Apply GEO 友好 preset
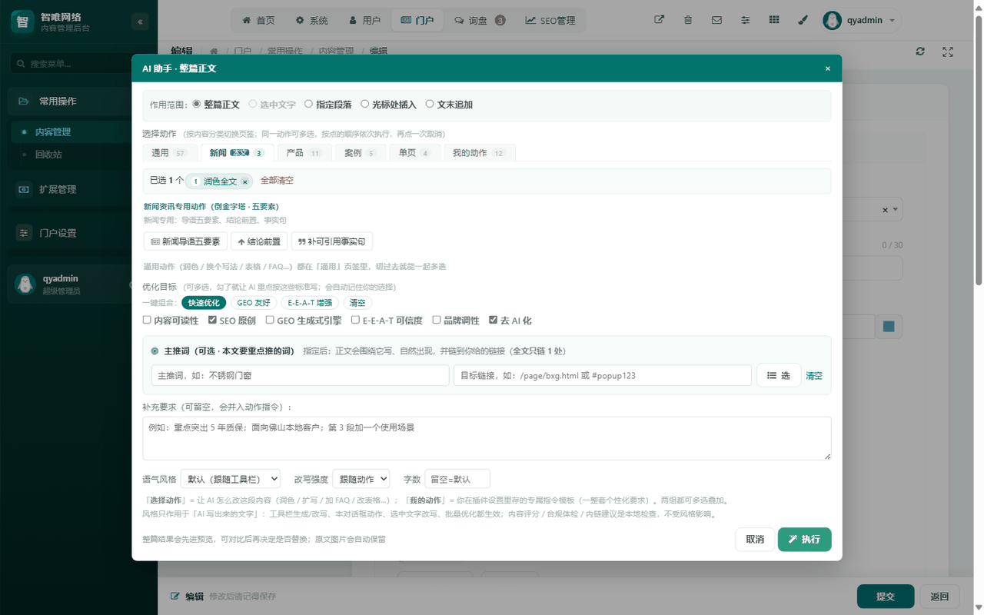The height and width of the screenshot is (615, 984). (254, 303)
